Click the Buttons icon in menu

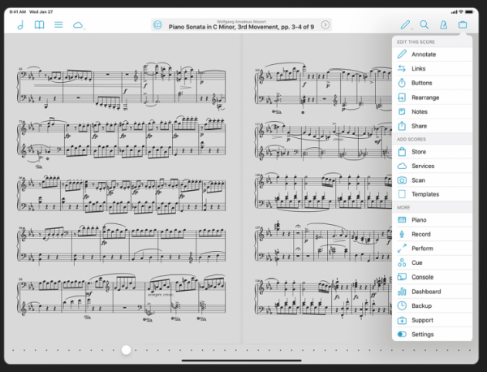click(402, 83)
